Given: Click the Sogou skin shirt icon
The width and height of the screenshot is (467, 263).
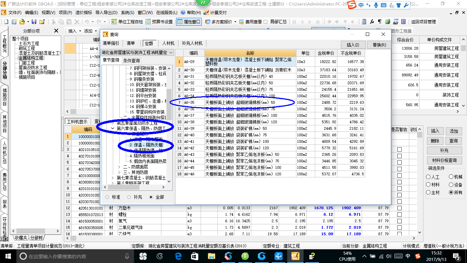Looking at the screenshot, I should [x=399, y=5].
